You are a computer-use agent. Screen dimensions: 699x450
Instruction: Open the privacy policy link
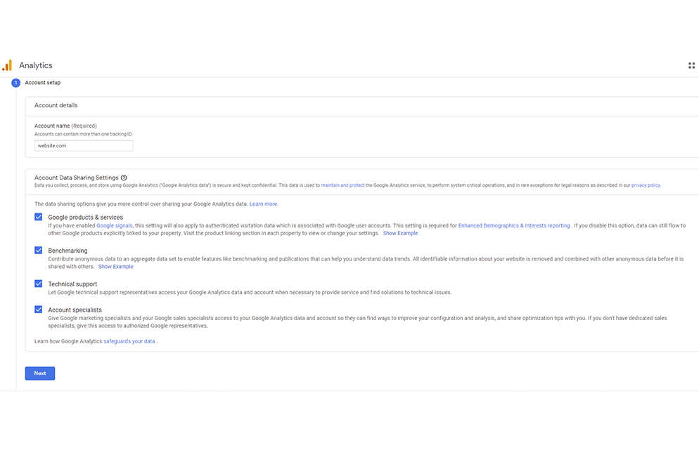(x=646, y=185)
